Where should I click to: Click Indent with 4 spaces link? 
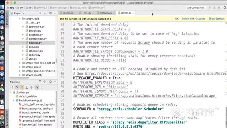click(x=193, y=19)
